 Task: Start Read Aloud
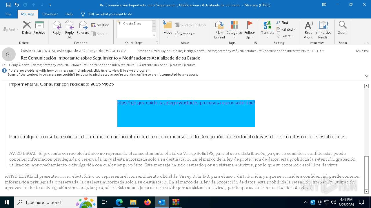[x=309, y=30]
